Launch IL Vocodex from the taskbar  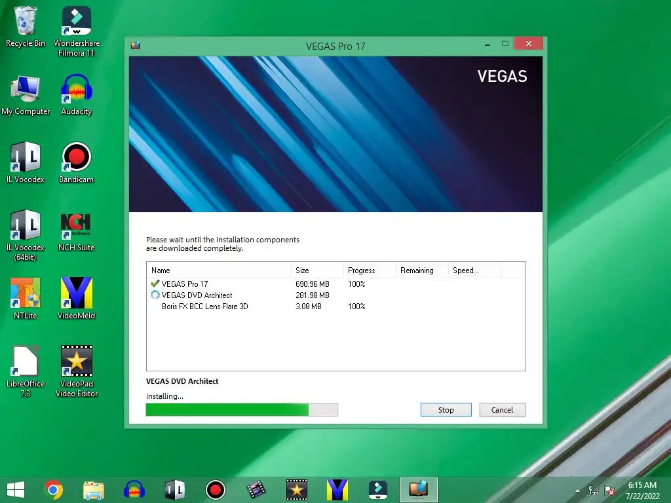pyautogui.click(x=174, y=490)
